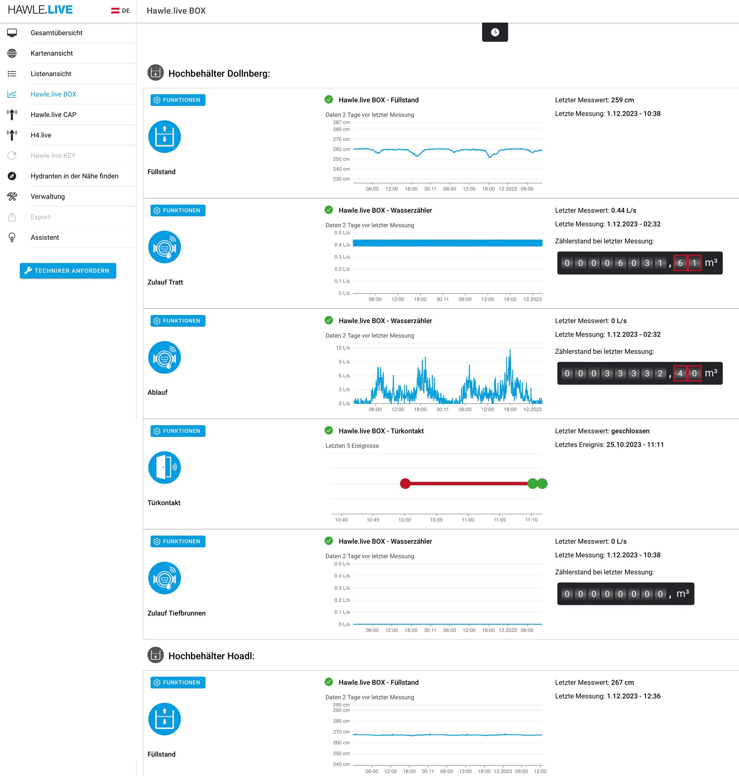The height and width of the screenshot is (776, 739).
Task: Click the Assistent lightbulb icon
Action: coord(12,237)
